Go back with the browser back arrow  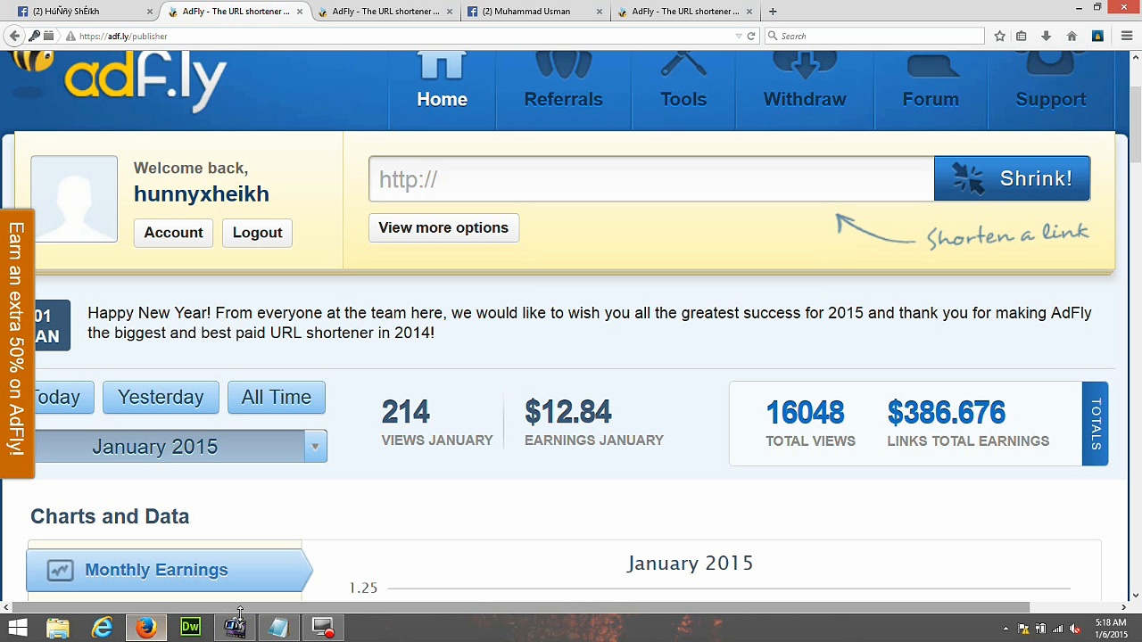[14, 36]
